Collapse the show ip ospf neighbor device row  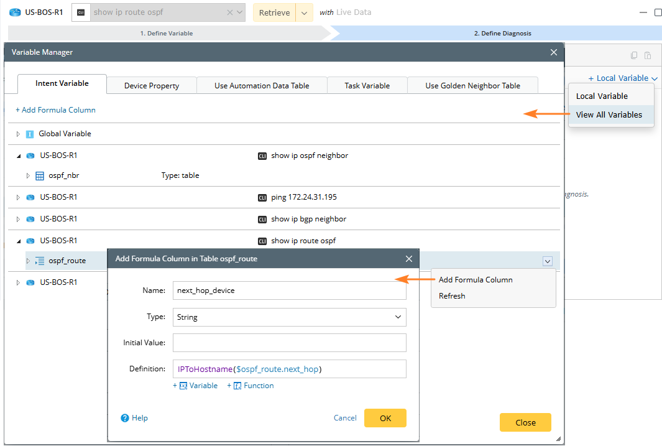[18, 156]
